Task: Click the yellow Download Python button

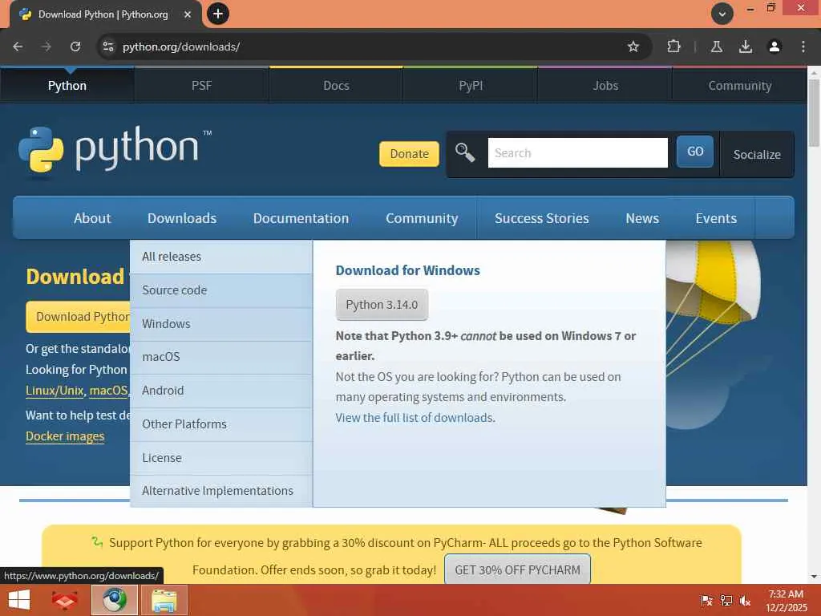Action: click(x=78, y=317)
